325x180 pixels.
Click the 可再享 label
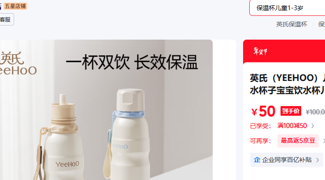[260, 141]
